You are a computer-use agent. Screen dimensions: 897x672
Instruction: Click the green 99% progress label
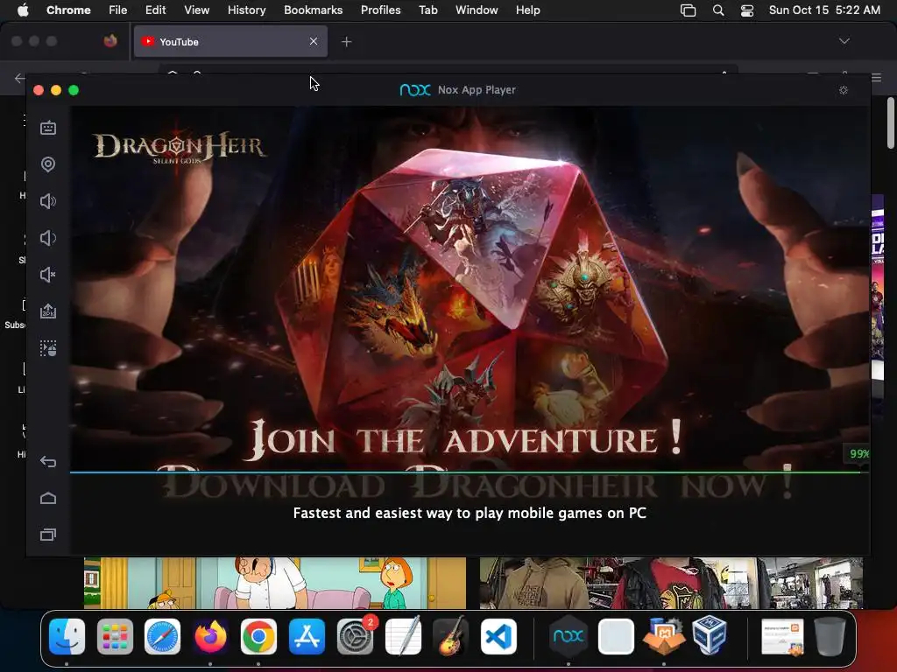pos(858,454)
